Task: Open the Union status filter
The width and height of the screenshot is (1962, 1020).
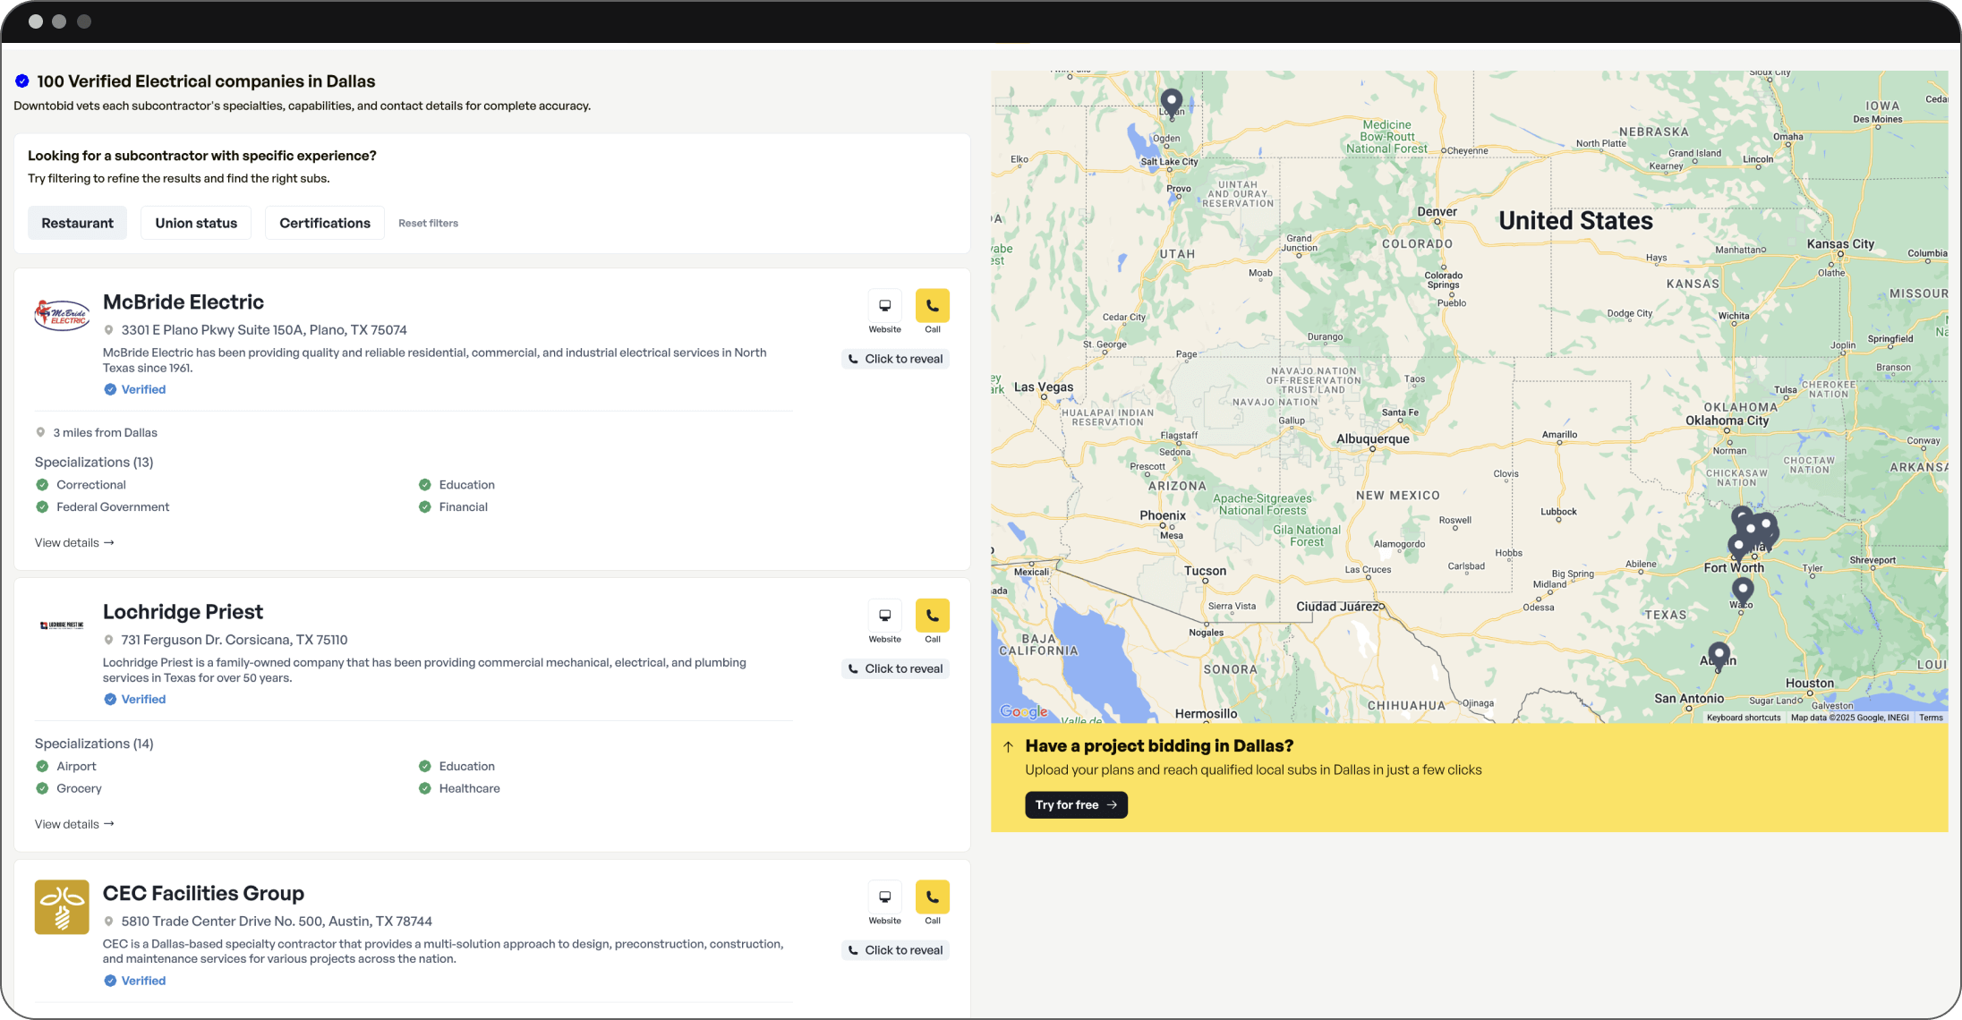Action: pos(196,223)
